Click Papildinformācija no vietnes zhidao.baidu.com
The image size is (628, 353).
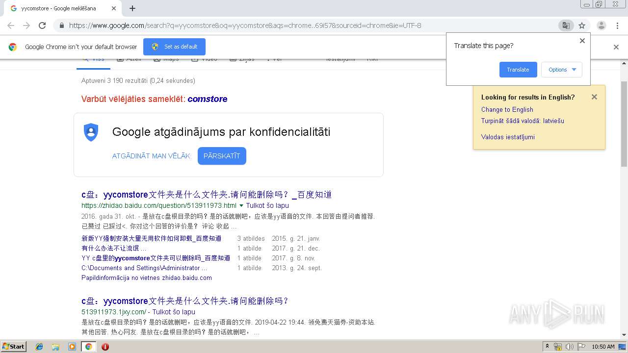point(147,278)
